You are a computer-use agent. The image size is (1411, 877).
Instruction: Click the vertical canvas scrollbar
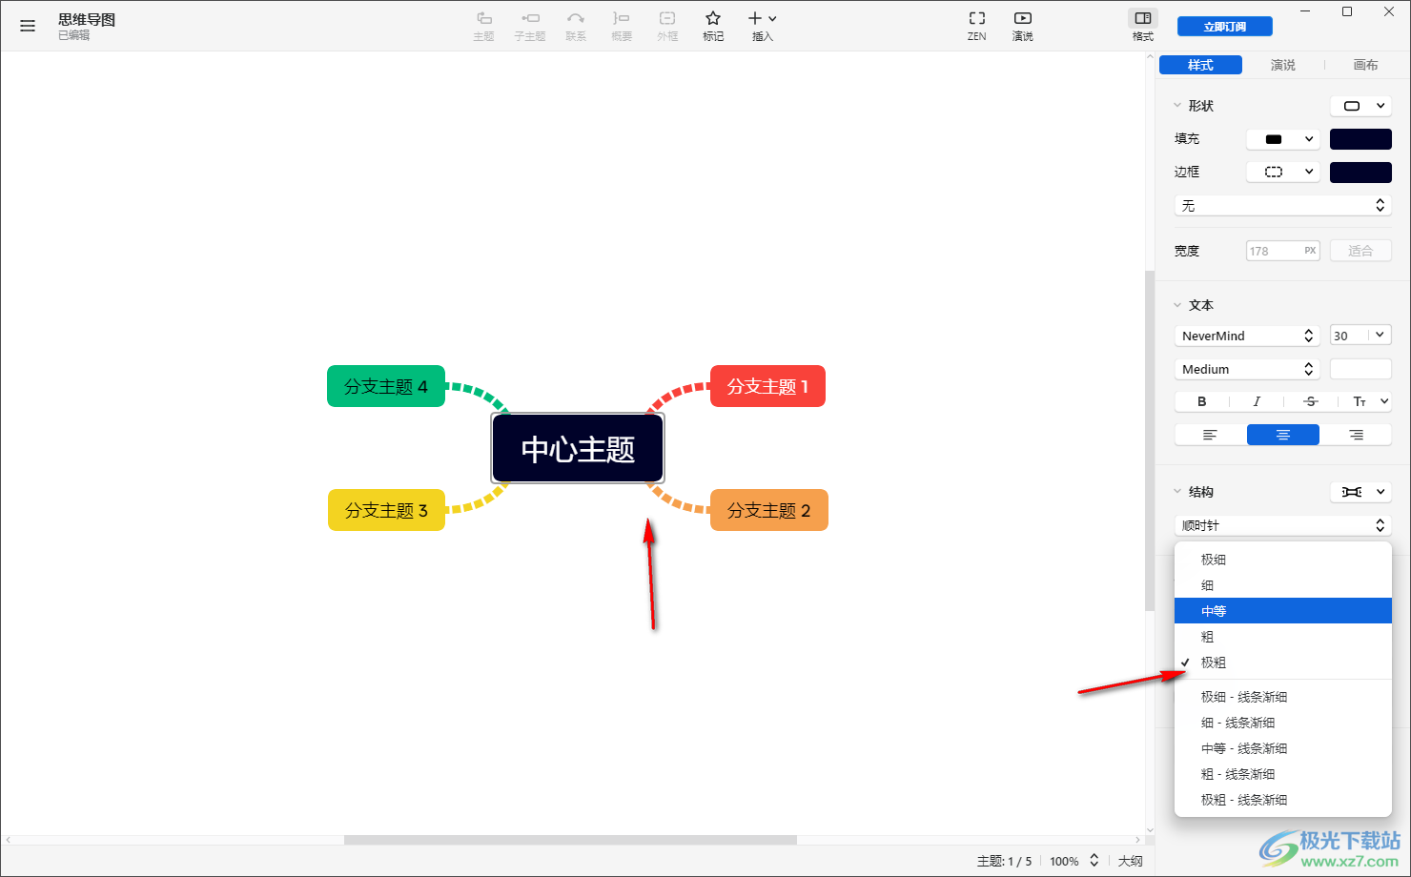tap(1150, 441)
